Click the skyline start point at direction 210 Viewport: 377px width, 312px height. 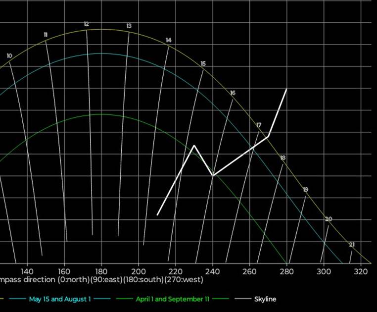tap(157, 215)
